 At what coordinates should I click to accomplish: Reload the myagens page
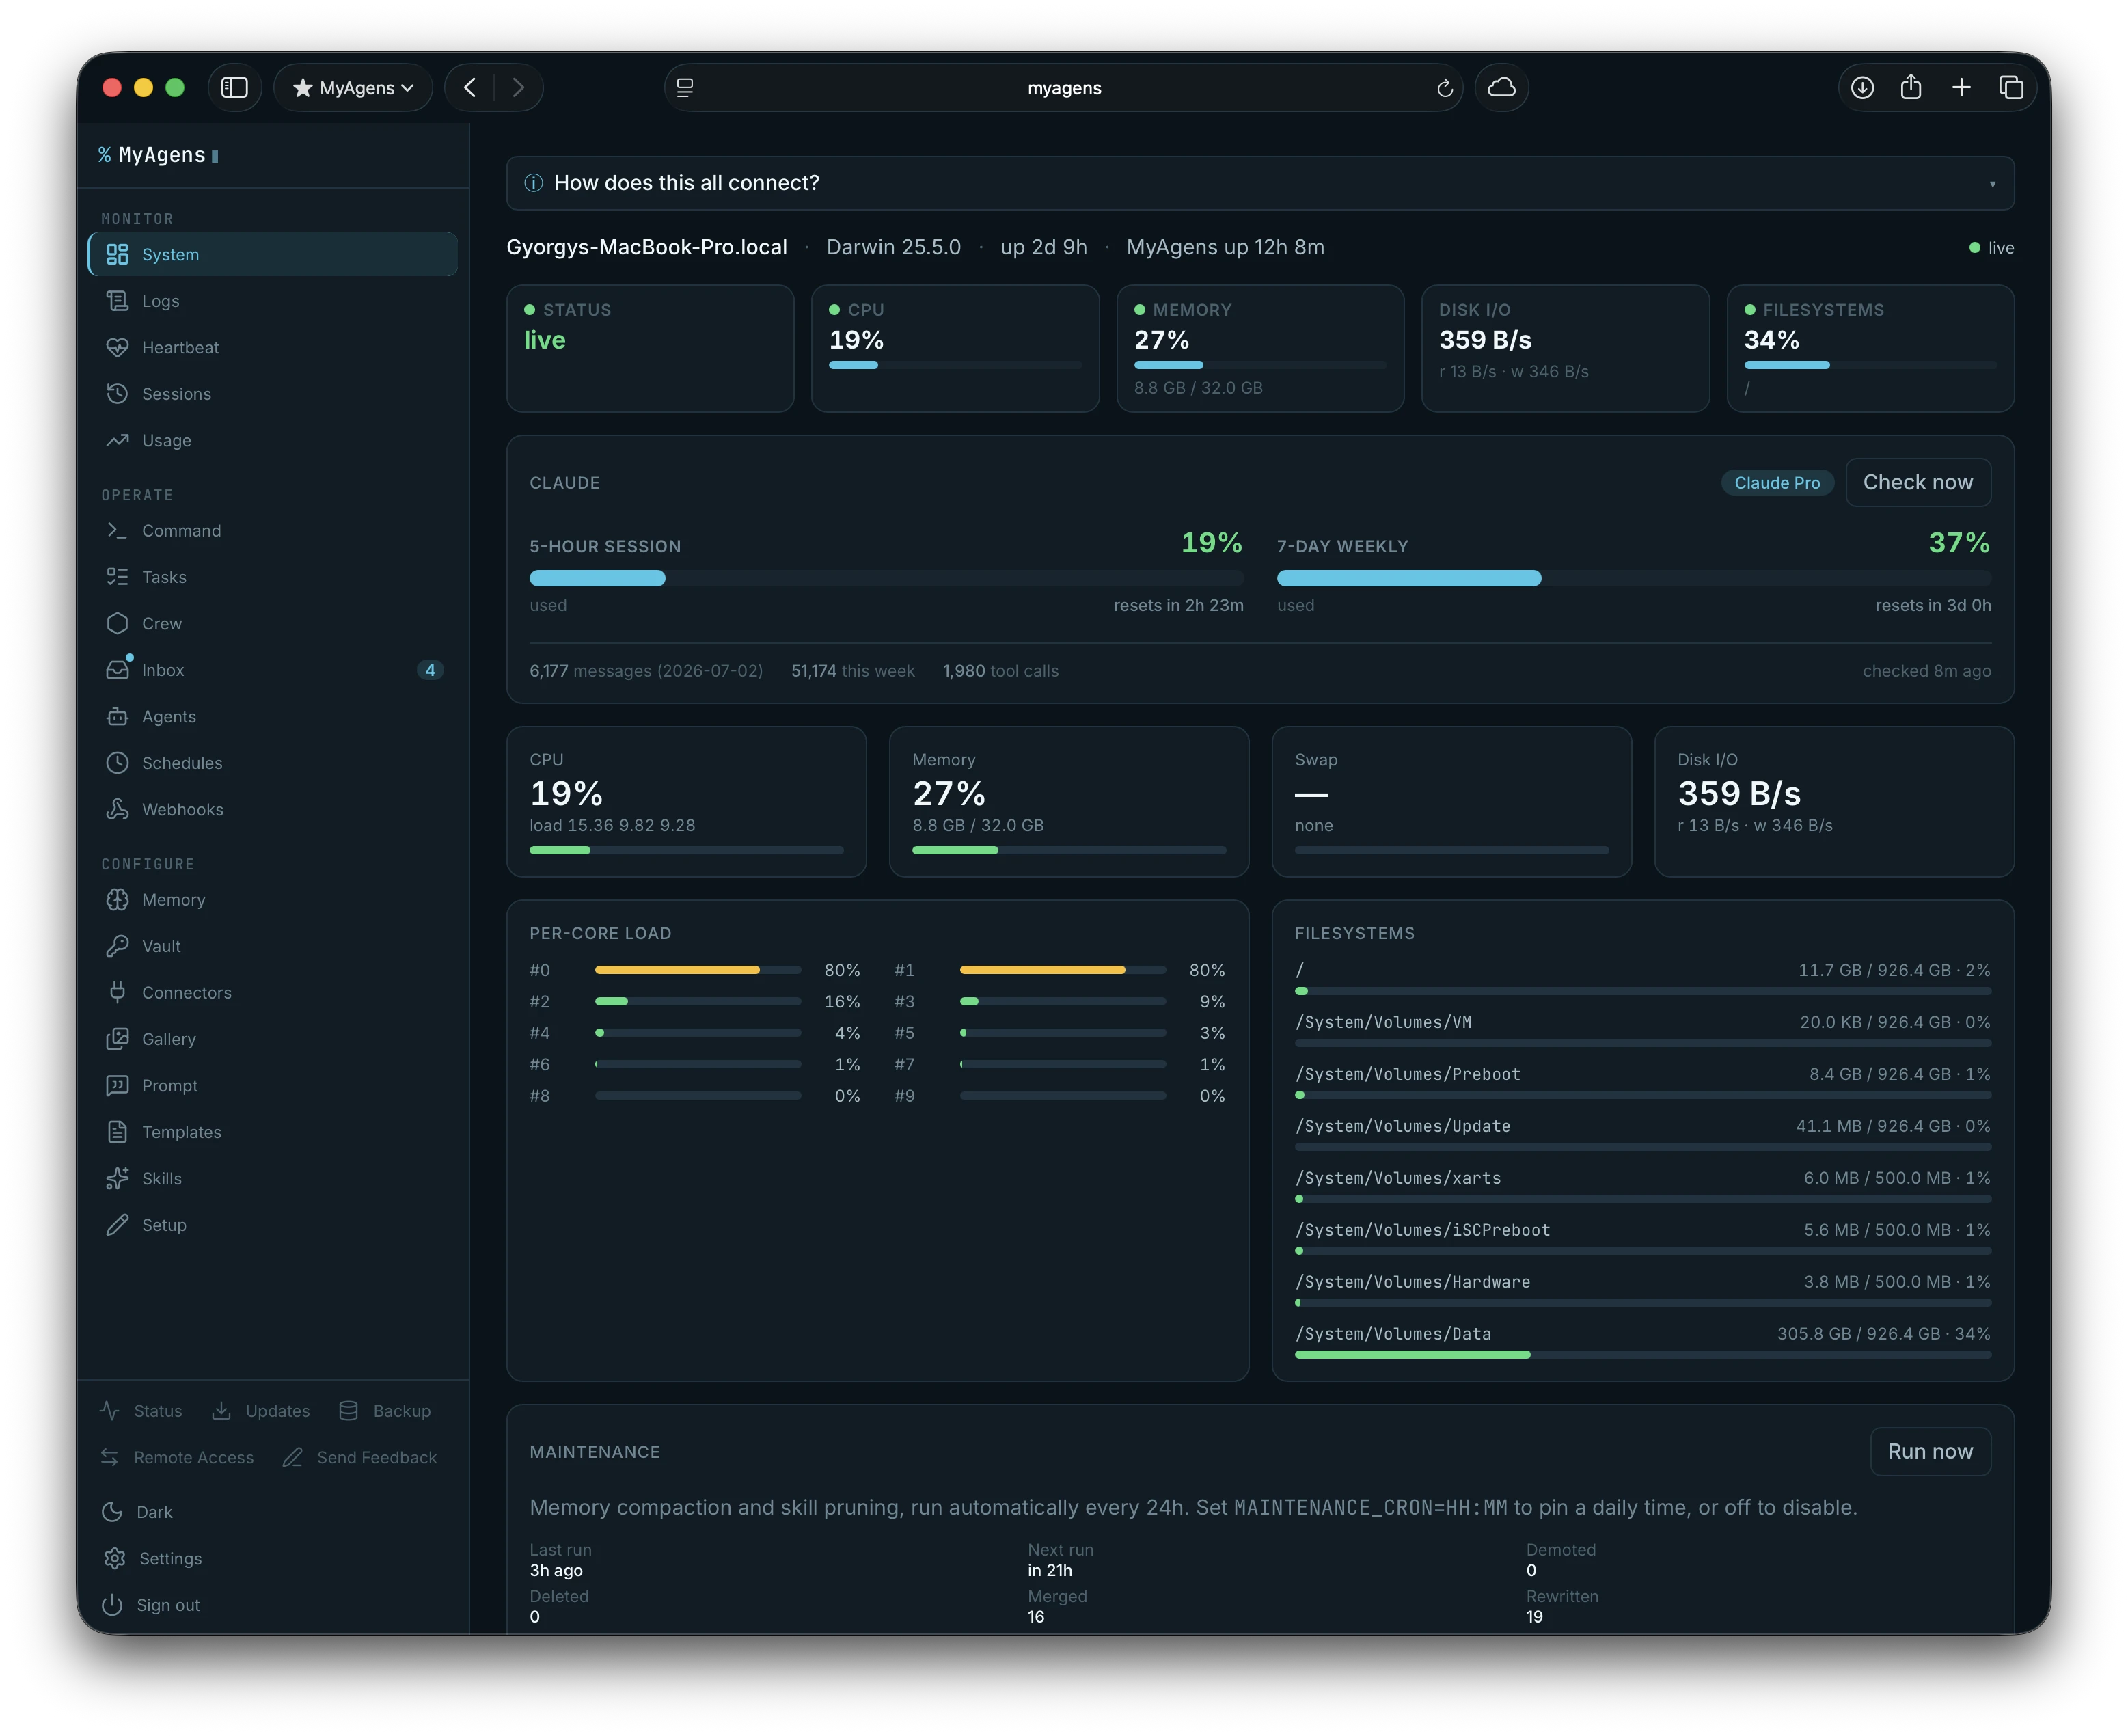[1444, 88]
